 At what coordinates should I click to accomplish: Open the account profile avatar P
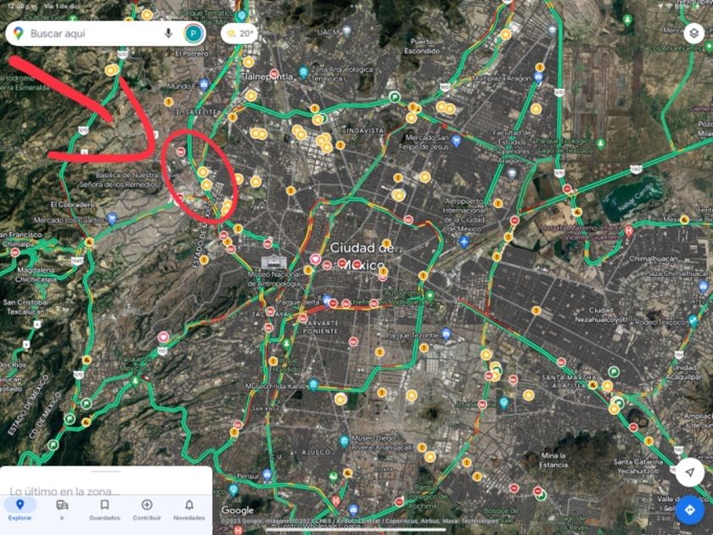tap(194, 33)
